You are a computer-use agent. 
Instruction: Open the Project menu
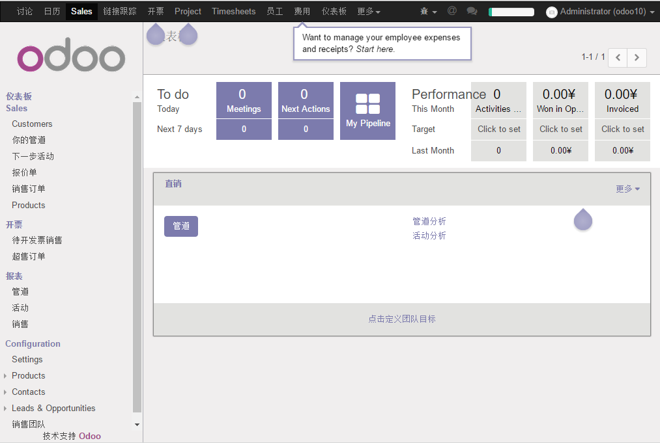tap(188, 11)
